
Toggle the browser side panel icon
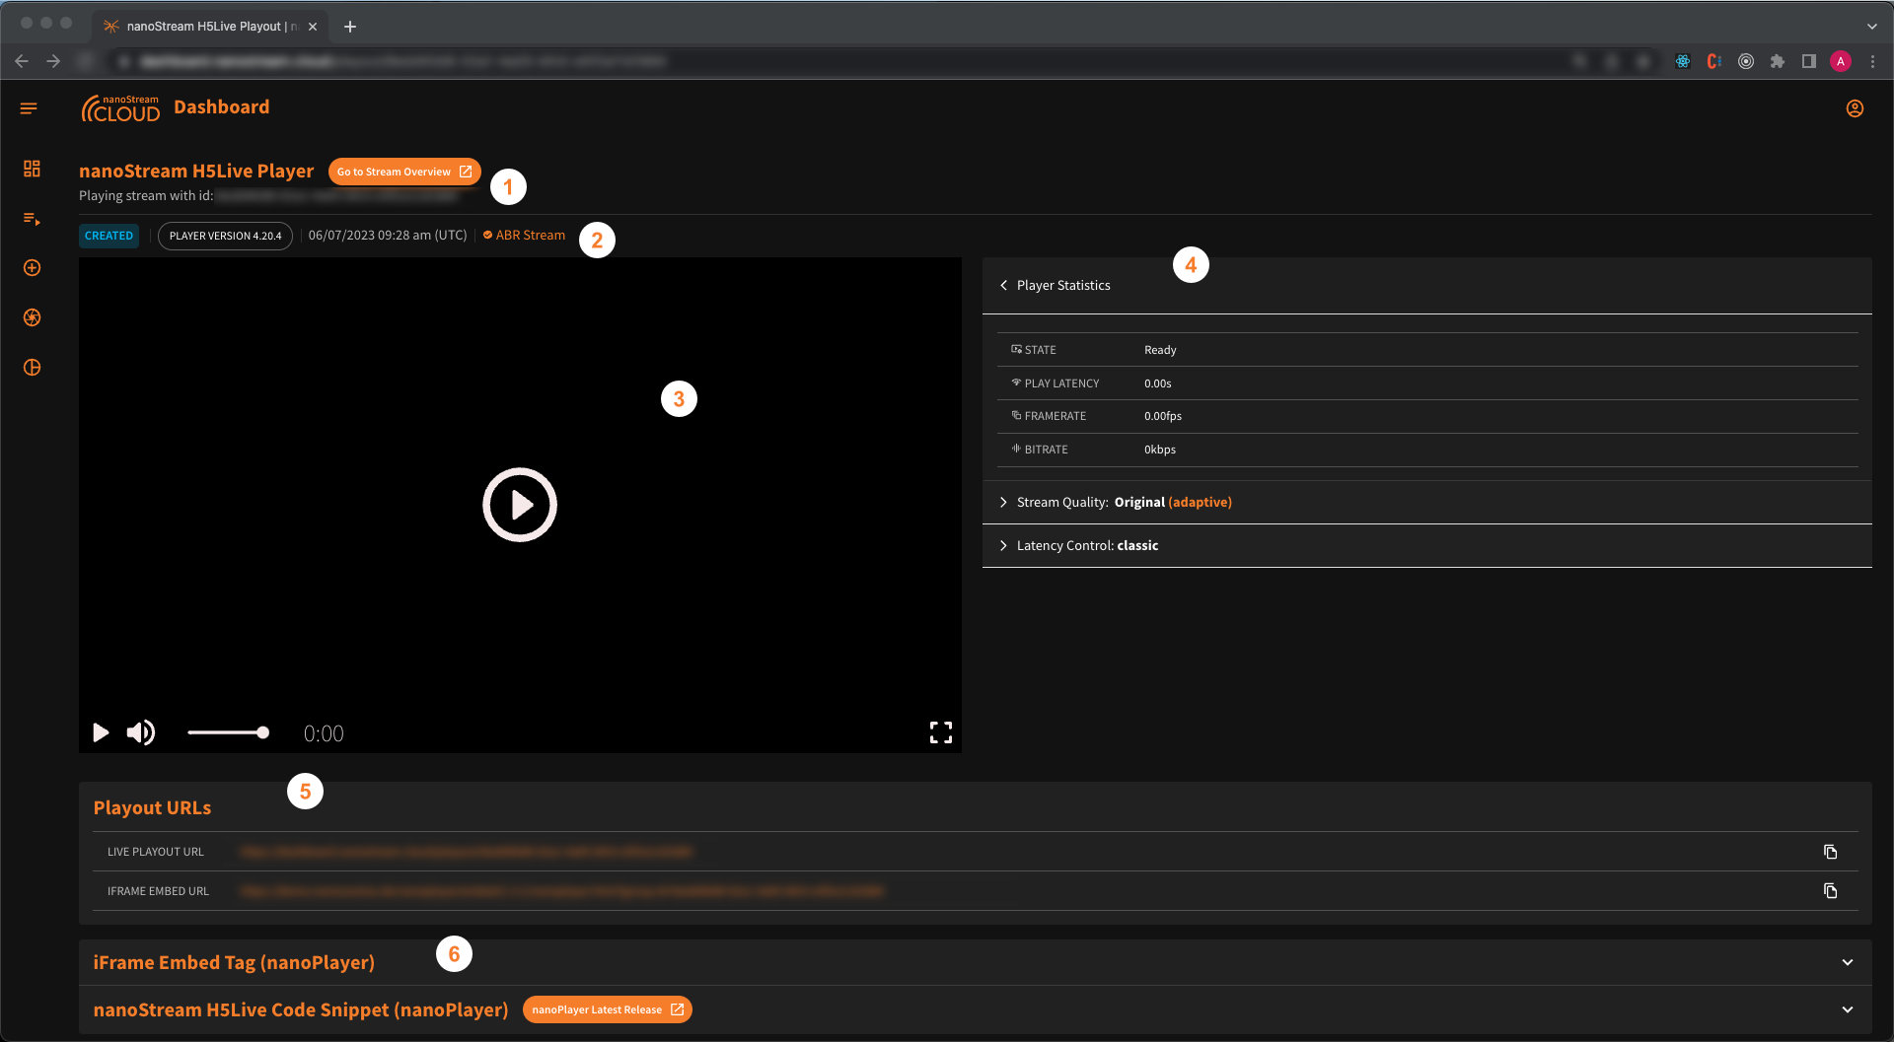1808,61
